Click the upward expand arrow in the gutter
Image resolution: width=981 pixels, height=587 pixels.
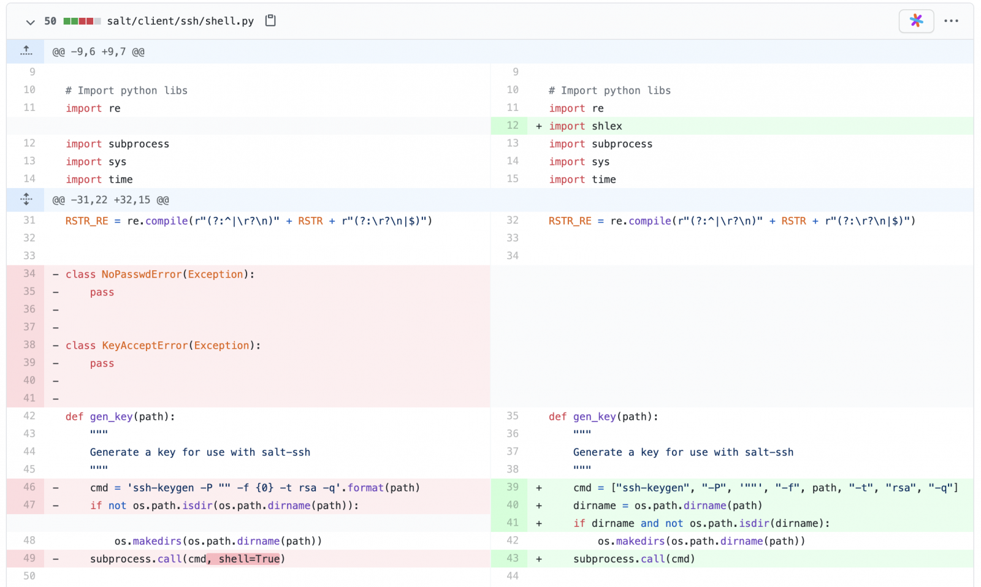coord(26,51)
